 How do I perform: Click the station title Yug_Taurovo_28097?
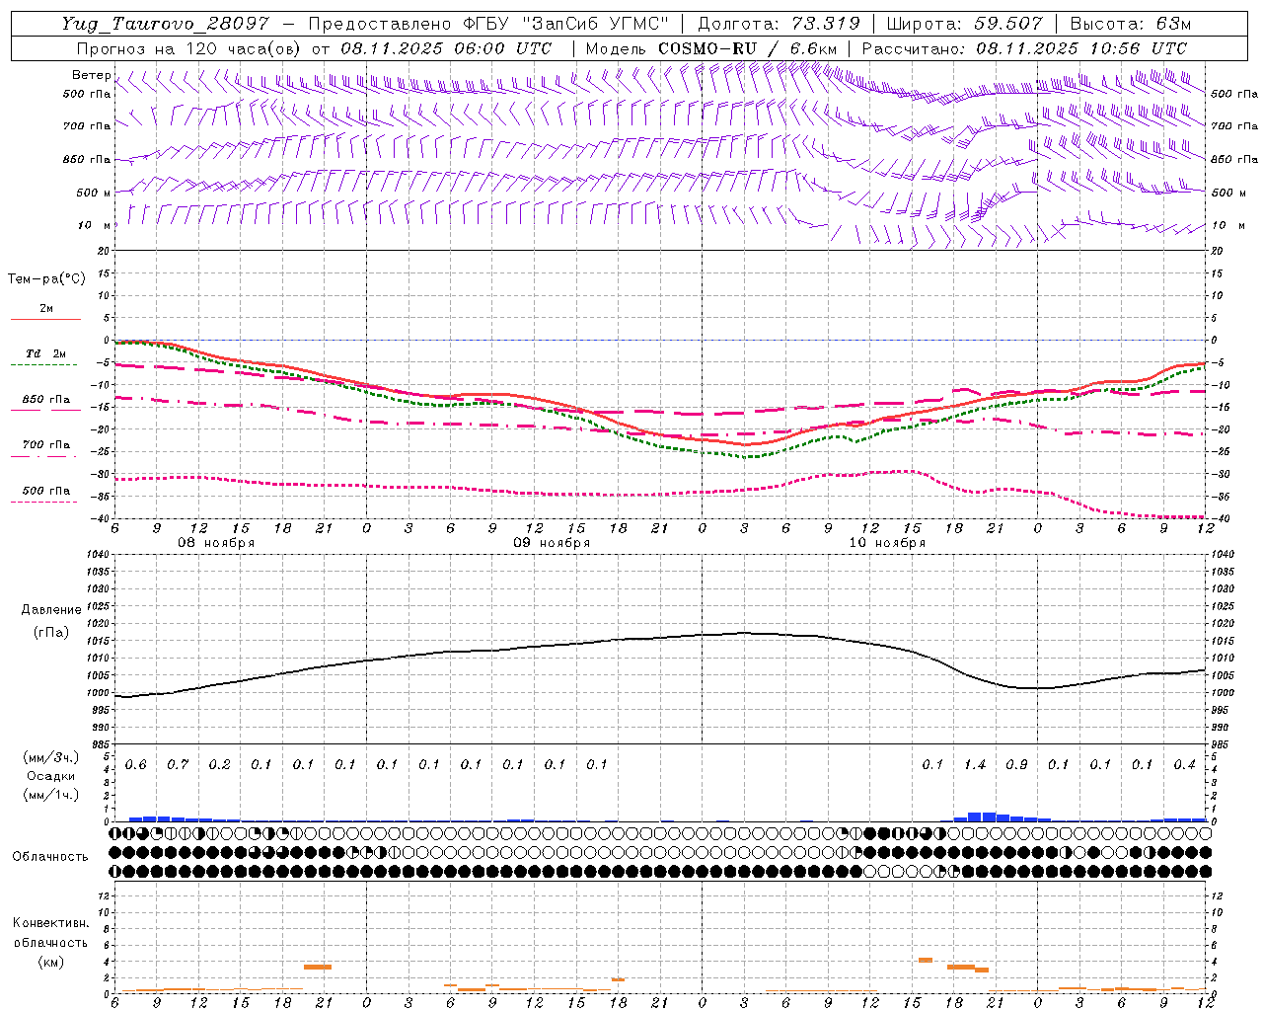[165, 24]
